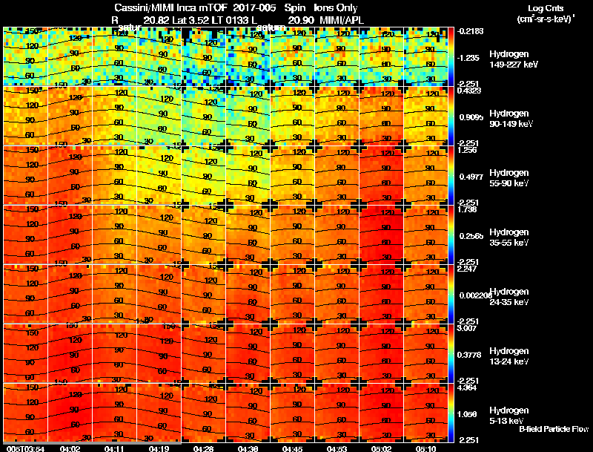The image size is (593, 452).
Task: Select the 'Hydrogen 24-35 keV' channel label
Action: [x=509, y=297]
